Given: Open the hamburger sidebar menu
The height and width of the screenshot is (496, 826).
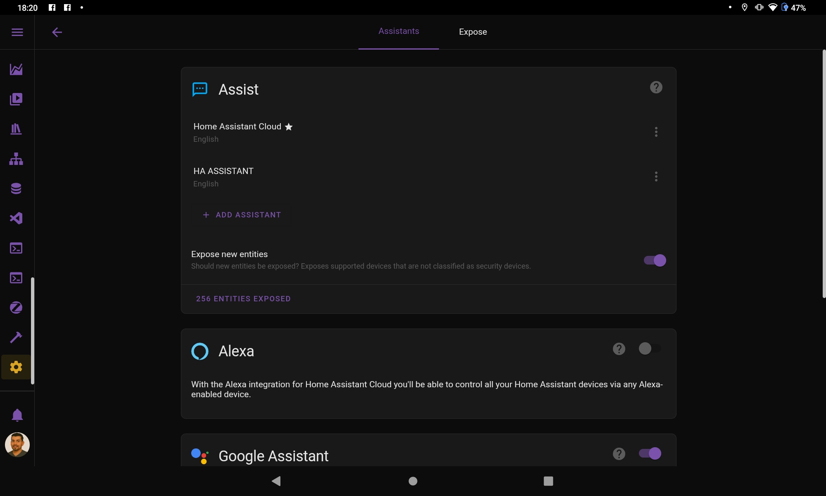Looking at the screenshot, I should click(17, 32).
